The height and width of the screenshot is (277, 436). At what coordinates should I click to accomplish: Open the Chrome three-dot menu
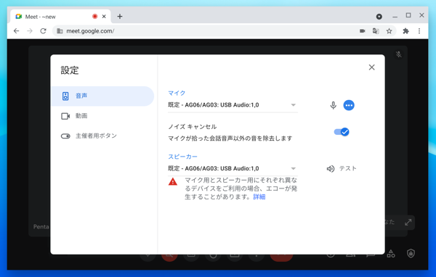click(x=419, y=31)
